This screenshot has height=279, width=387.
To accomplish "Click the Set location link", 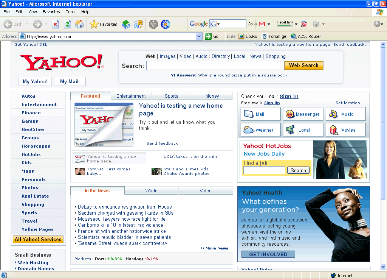I will [348, 103].
